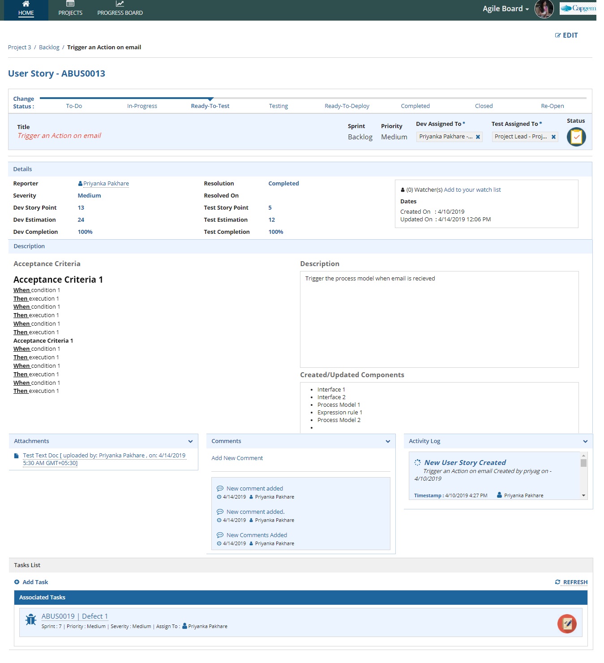Select the Completed status stage
Image resolution: width=604 pixels, height=663 pixels.
(415, 106)
